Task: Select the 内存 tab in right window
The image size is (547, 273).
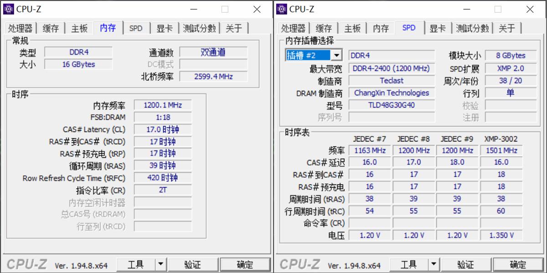Action: pyautogui.click(x=381, y=28)
